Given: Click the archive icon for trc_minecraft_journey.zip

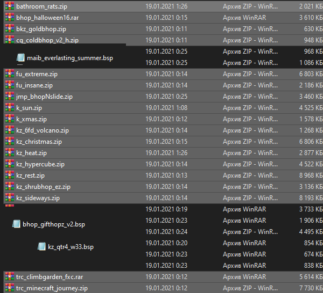Looking at the screenshot, I should (10, 288).
